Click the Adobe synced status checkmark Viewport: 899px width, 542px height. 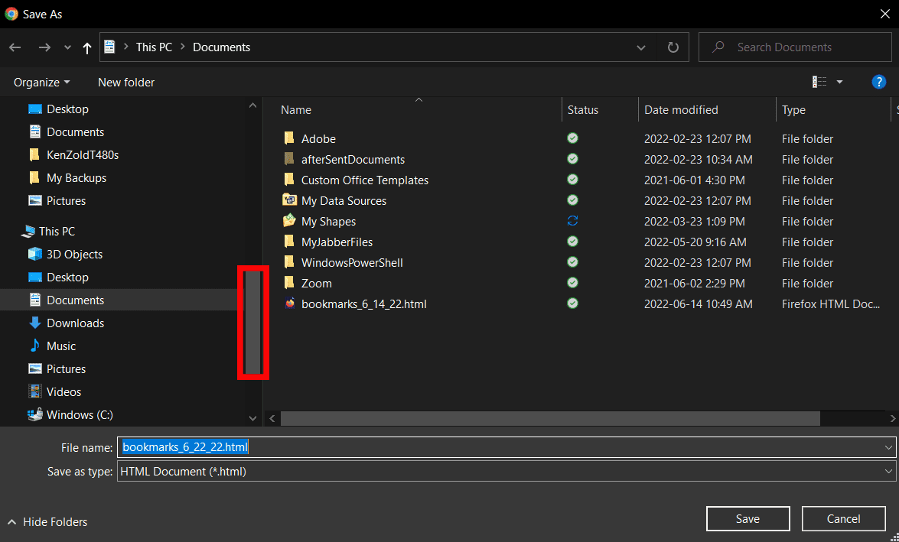(x=572, y=138)
